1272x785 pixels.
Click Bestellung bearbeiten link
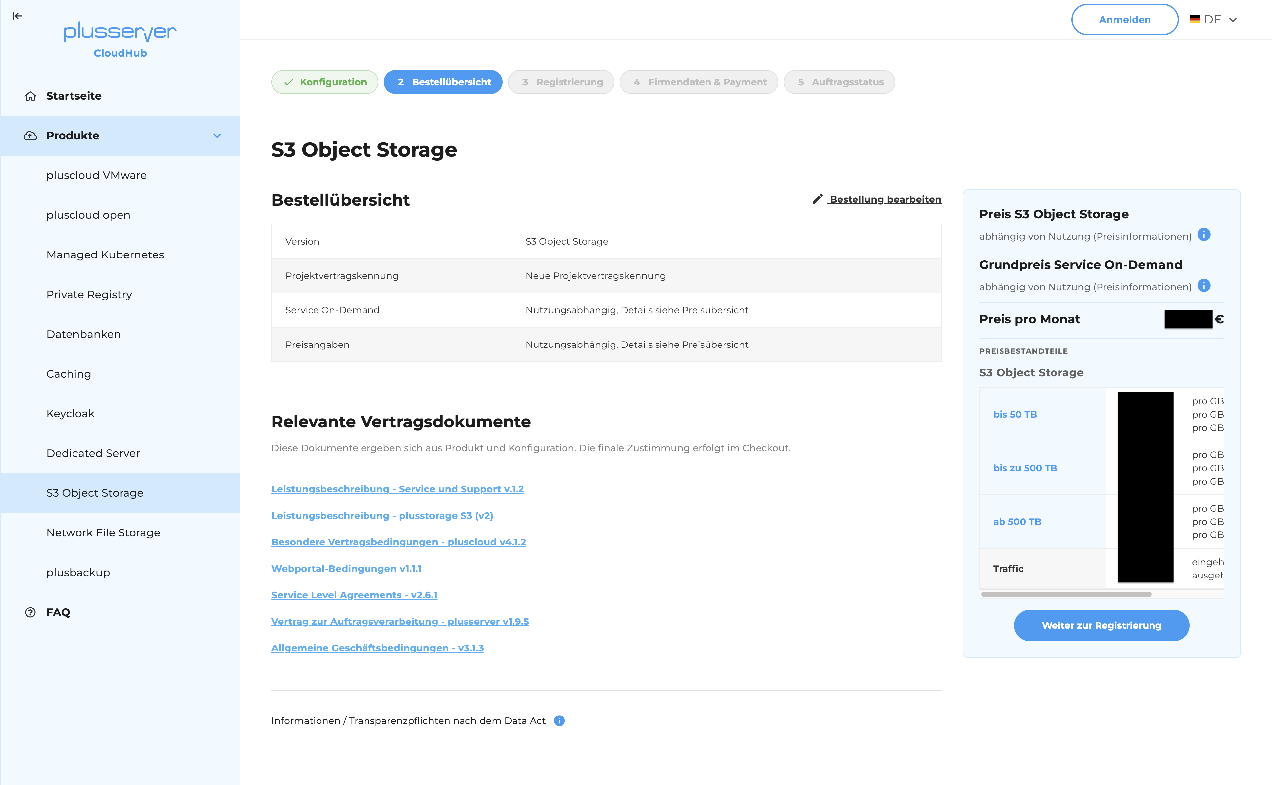tap(885, 199)
